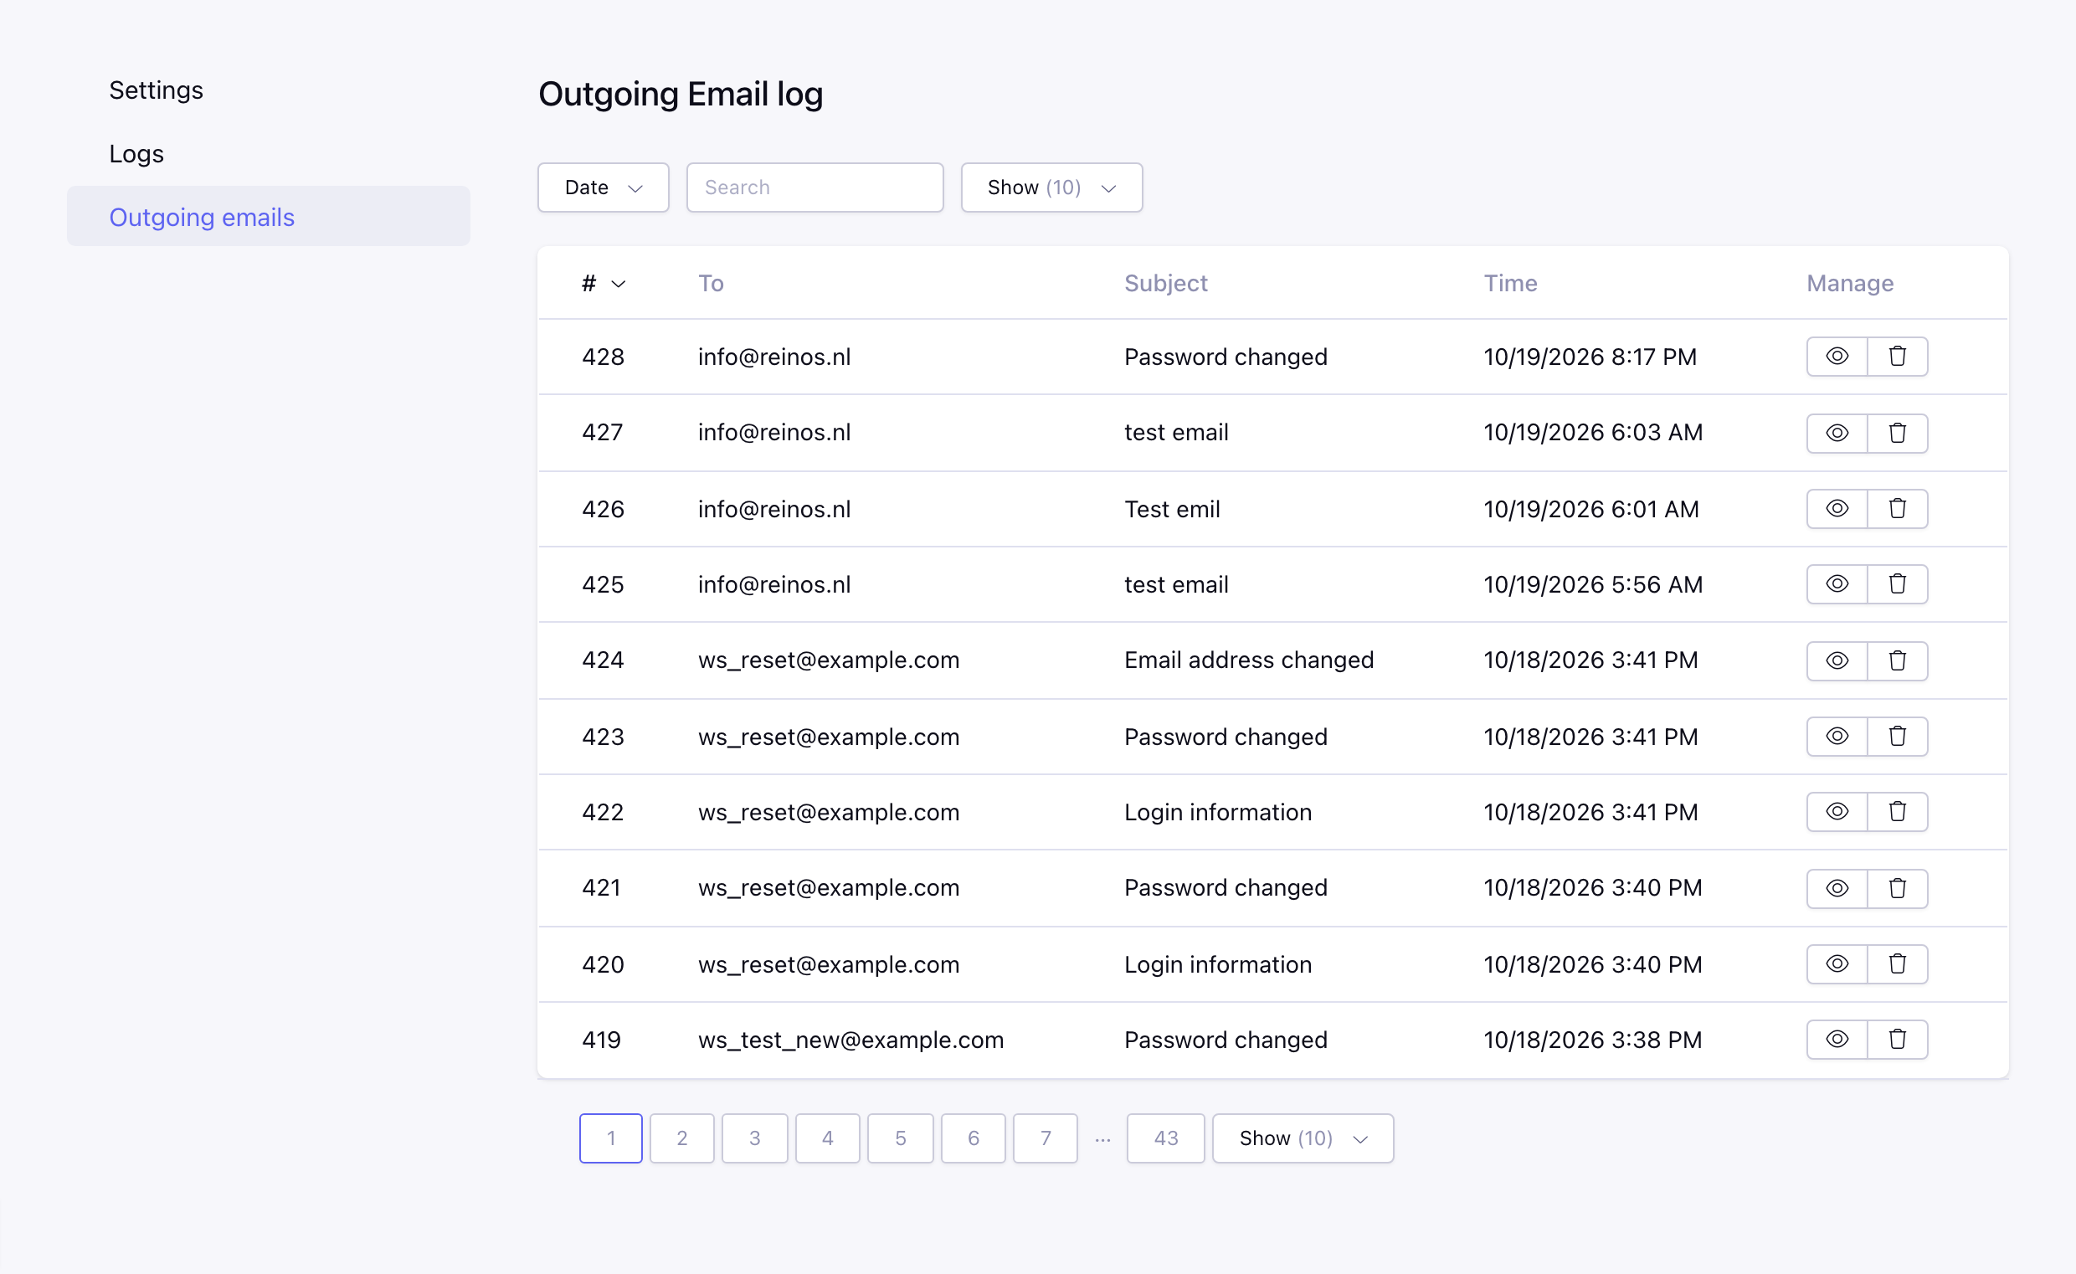View email 425 with the eye icon
The image size is (2076, 1274).
pos(1837,584)
